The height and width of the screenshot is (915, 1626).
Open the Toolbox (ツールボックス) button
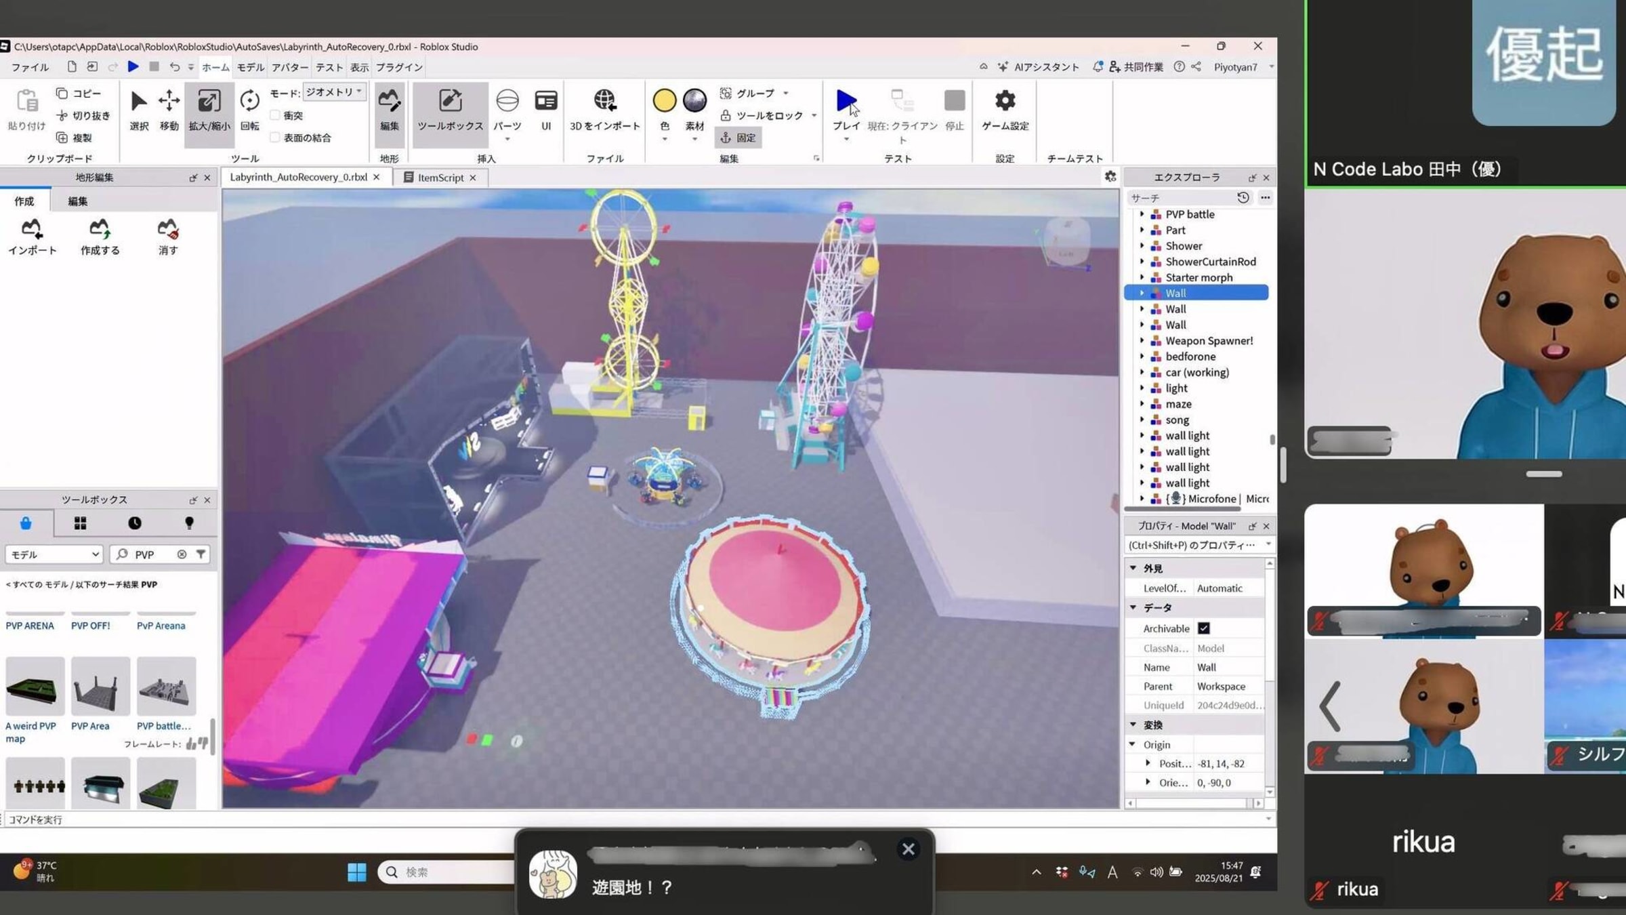tap(450, 109)
